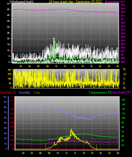Click the 100 humidity axis value
Viewport: 132px width, 157px height.
[5, 97]
